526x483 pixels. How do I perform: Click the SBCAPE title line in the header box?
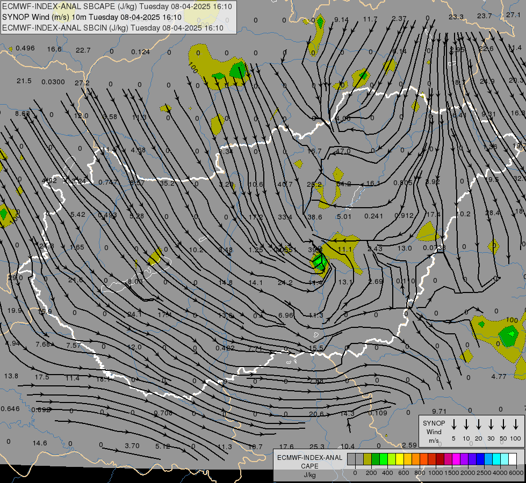point(117,6)
